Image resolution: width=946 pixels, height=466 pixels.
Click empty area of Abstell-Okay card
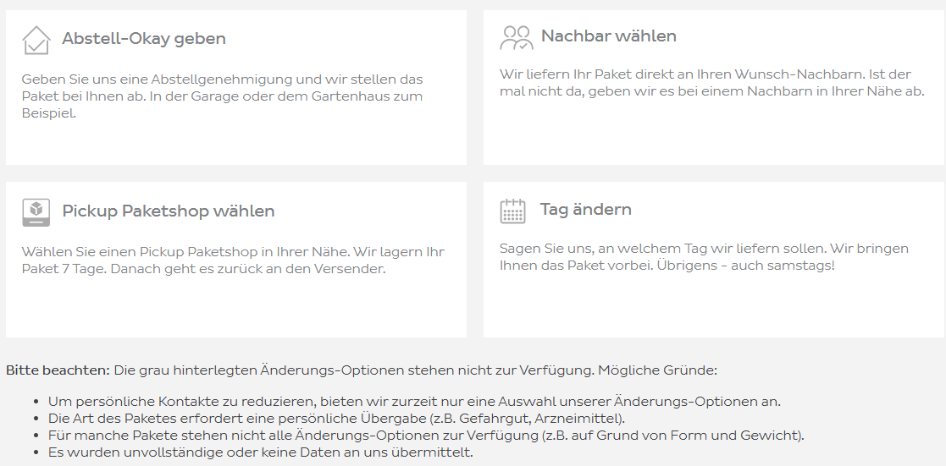[235, 142]
